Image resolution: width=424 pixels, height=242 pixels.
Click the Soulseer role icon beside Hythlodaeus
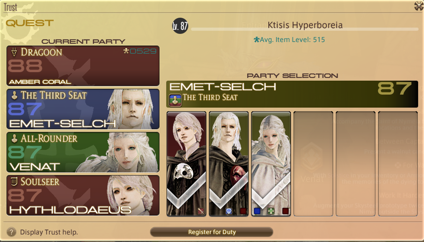pyautogui.click(x=14, y=182)
